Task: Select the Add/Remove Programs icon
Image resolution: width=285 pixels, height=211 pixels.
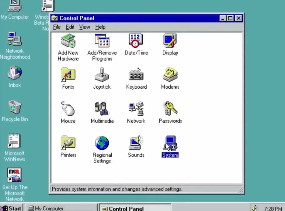Action: 102,41
